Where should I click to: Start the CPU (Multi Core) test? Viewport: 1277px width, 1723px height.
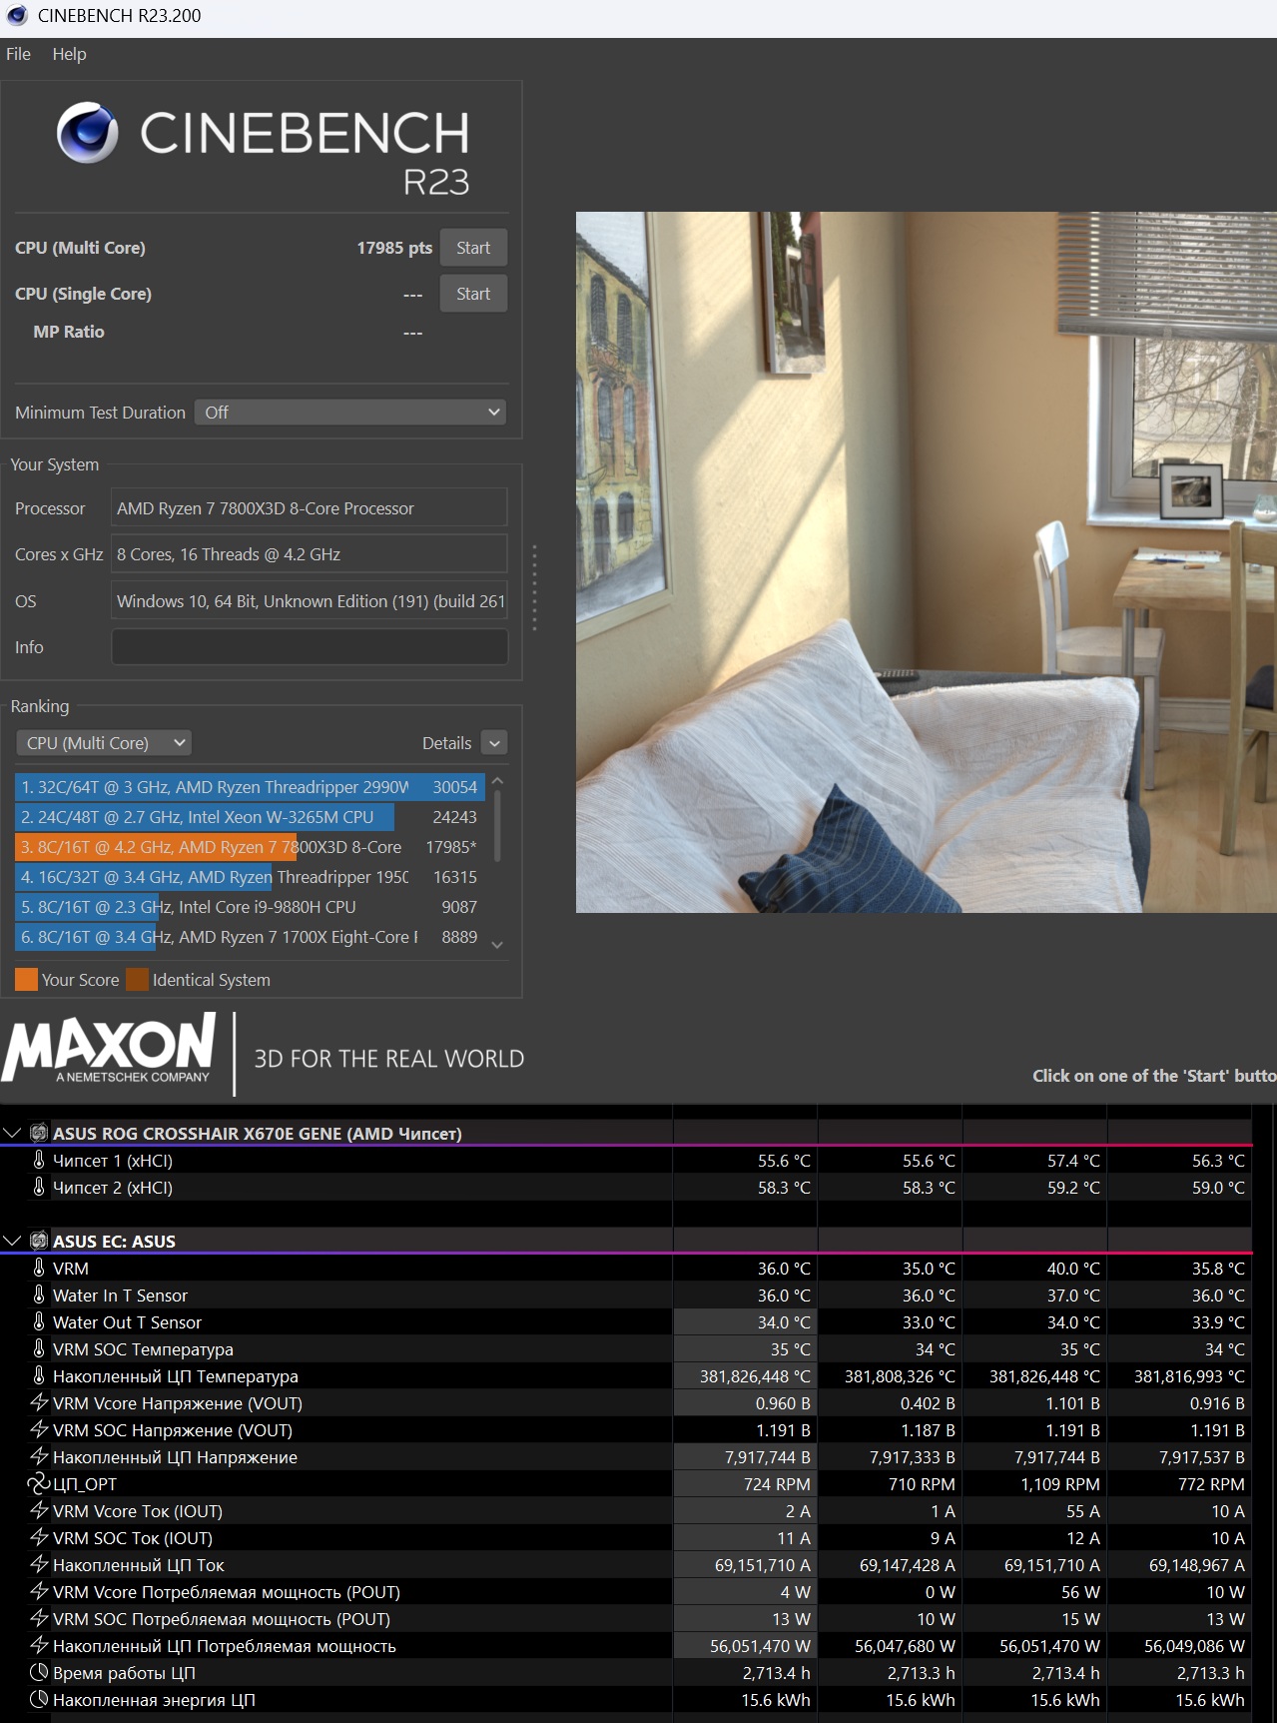473,248
